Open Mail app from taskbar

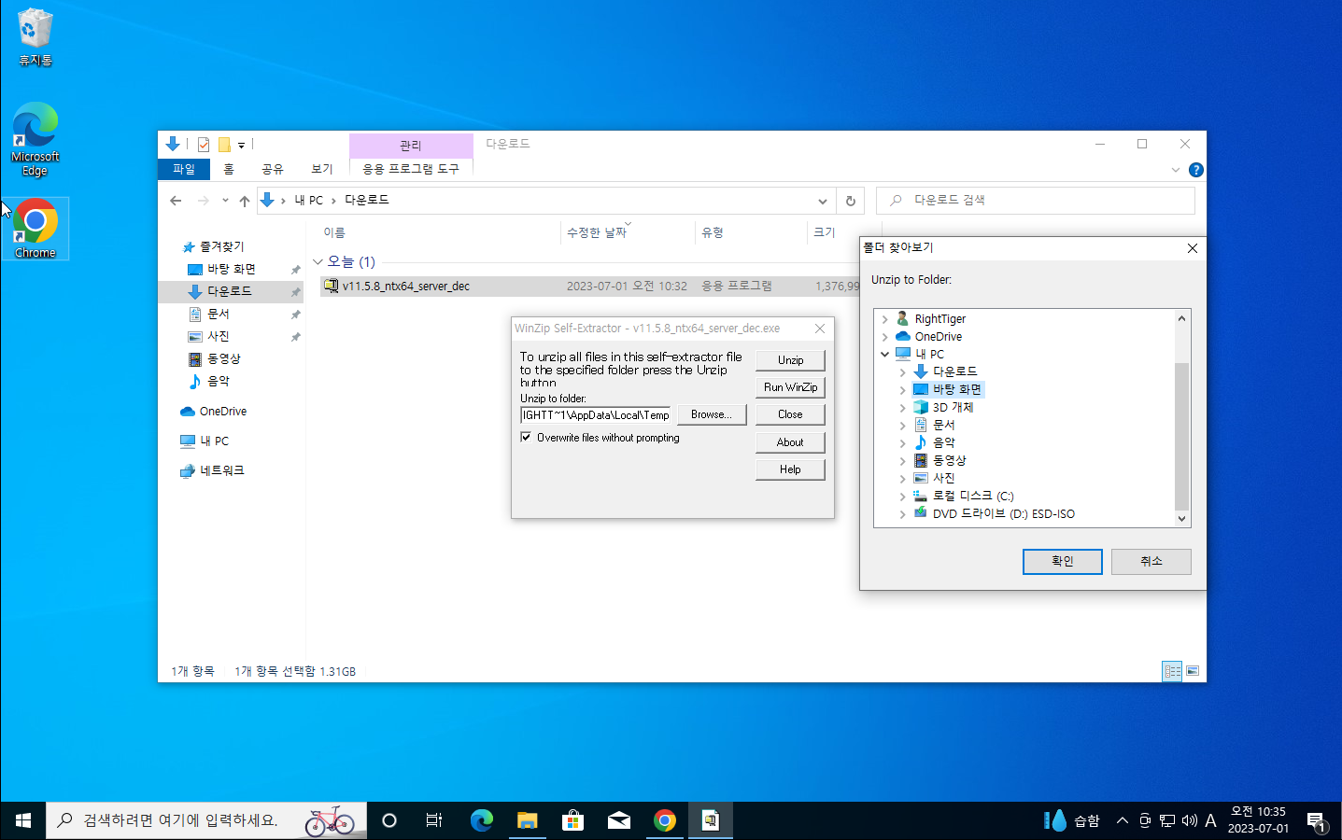[618, 820]
